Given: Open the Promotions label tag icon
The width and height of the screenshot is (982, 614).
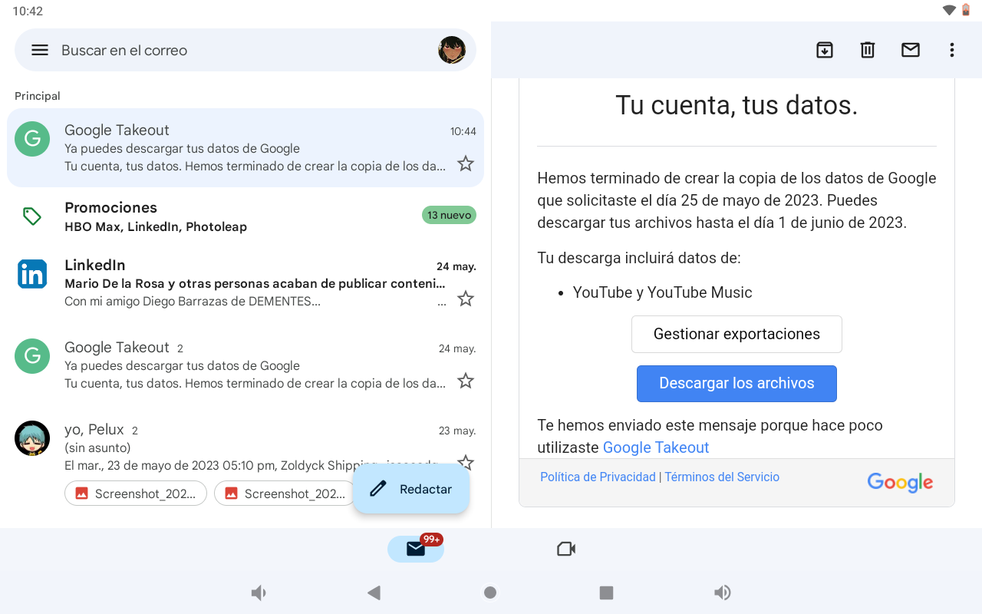Looking at the screenshot, I should (31, 216).
